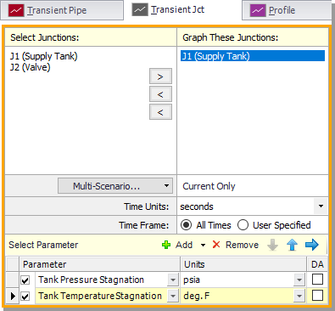Open the Multi-Scenario button menu
The width and height of the screenshot is (335, 311).
[115, 186]
